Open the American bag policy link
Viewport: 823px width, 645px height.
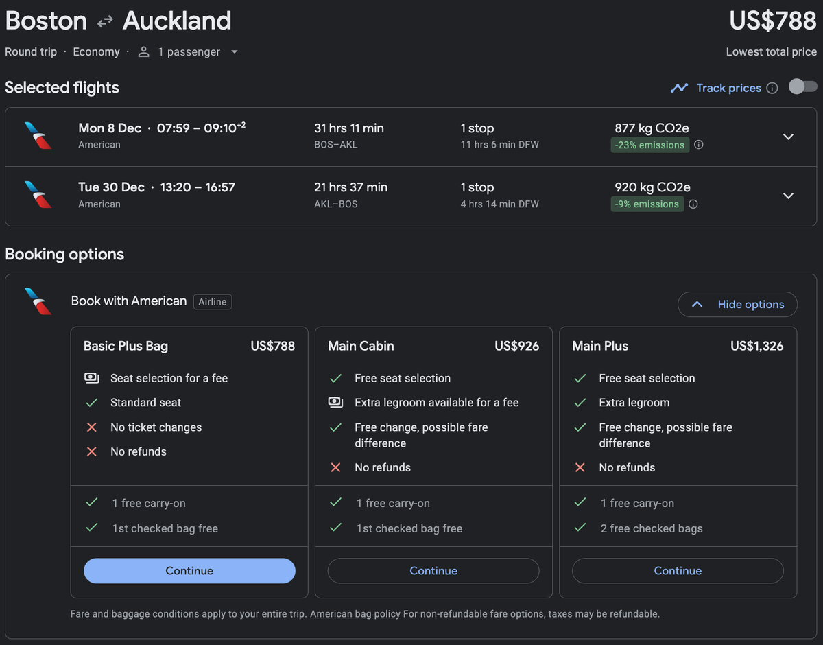355,614
